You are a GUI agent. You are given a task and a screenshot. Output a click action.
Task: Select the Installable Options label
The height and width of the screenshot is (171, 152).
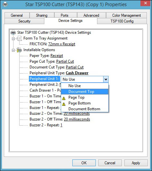[39, 50]
